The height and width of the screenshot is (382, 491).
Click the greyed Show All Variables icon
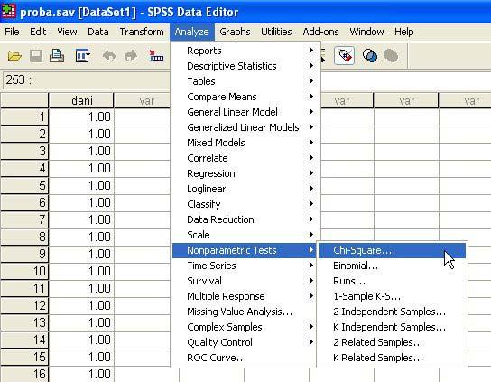point(391,56)
